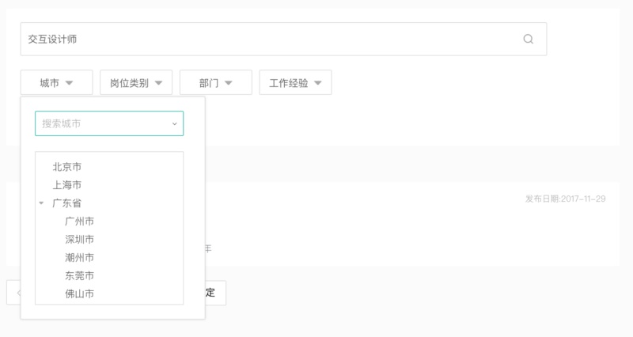Click the 交互设计师 search input field
The image size is (633, 337).
click(x=269, y=39)
